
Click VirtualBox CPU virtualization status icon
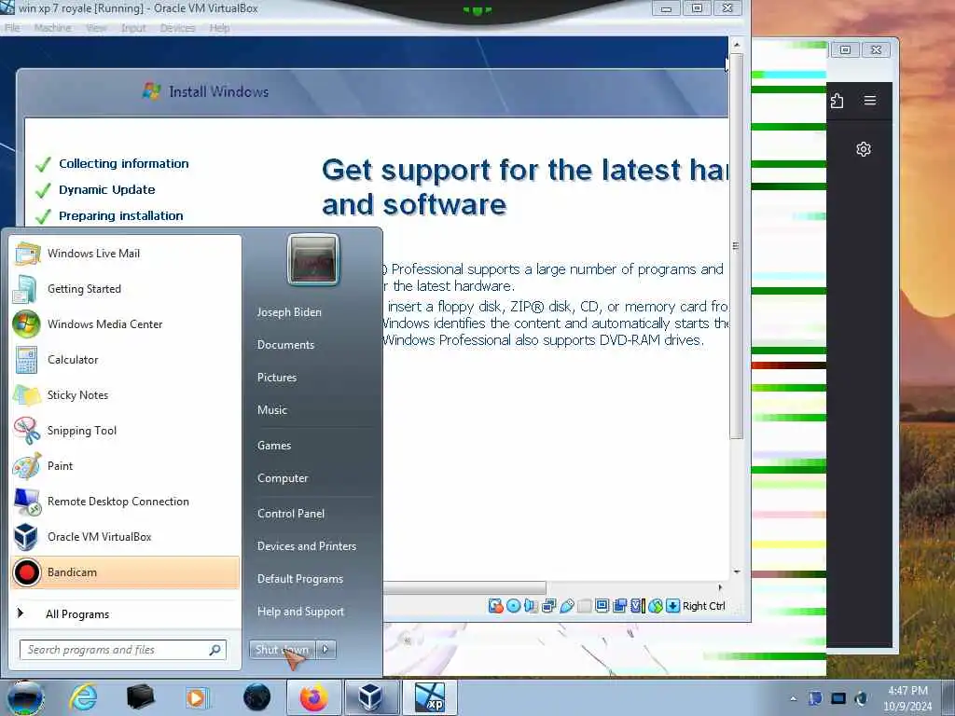coord(637,606)
